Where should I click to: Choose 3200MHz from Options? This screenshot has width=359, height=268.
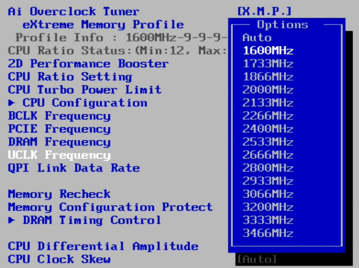click(x=268, y=207)
